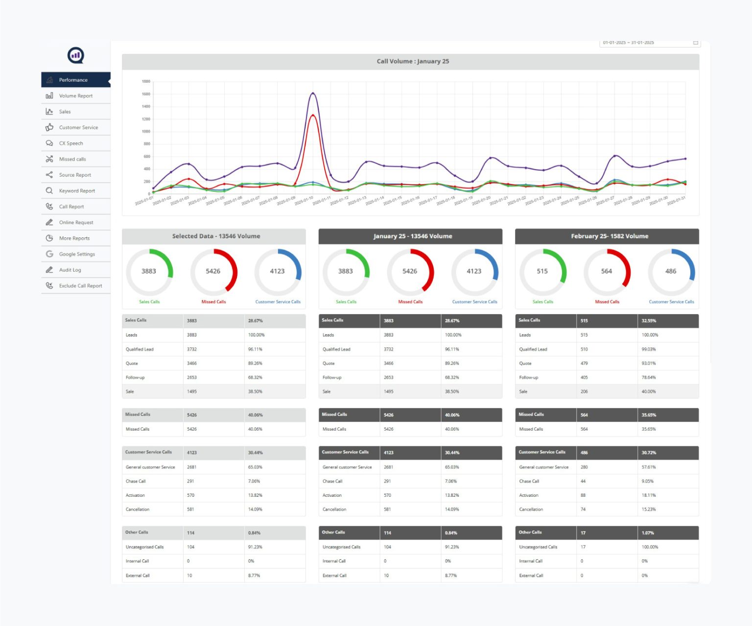Image resolution: width=752 pixels, height=626 pixels.
Task: Open Online Request via the pencil icon
Action: coord(49,222)
